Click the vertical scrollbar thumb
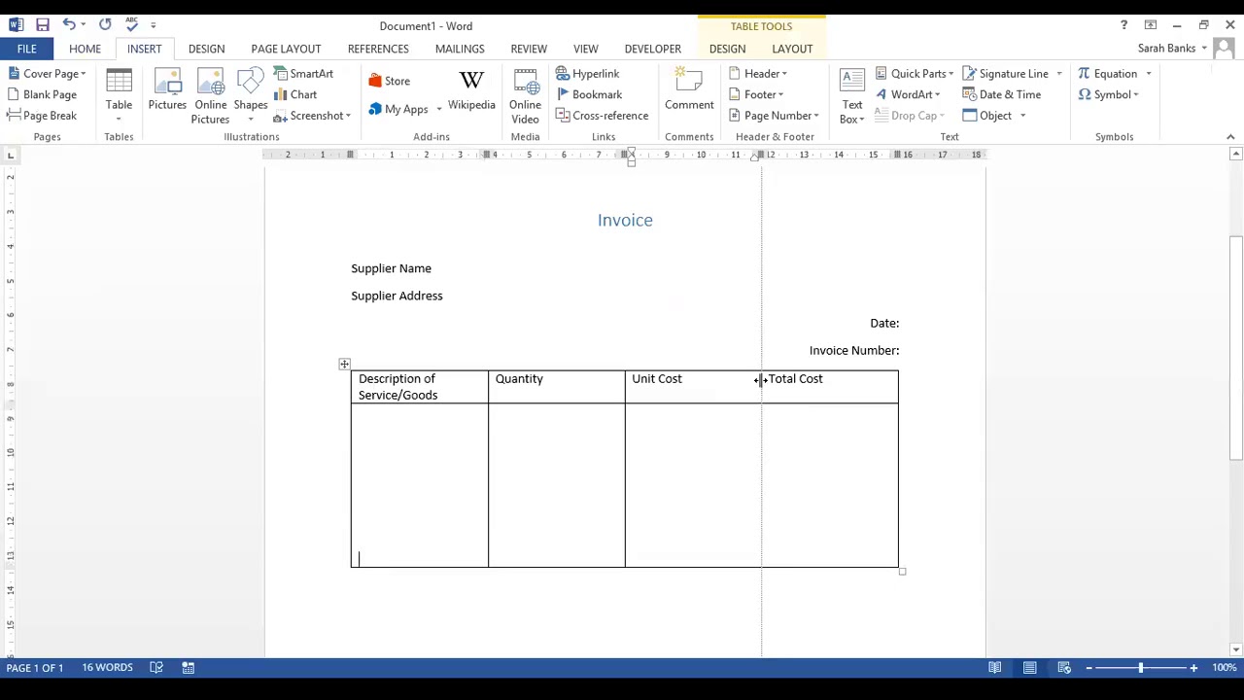The image size is (1244, 700). click(1236, 347)
